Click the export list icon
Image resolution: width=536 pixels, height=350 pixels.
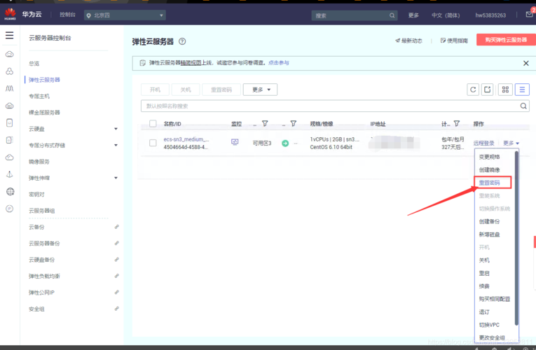[x=487, y=90]
